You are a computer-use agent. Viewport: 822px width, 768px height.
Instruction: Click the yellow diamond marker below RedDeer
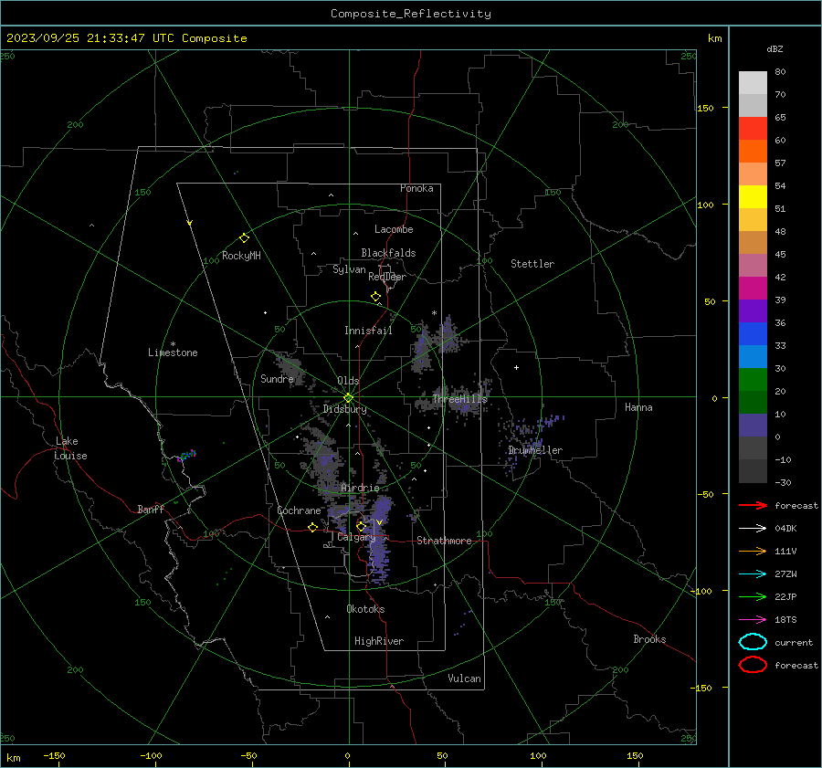[x=375, y=297]
